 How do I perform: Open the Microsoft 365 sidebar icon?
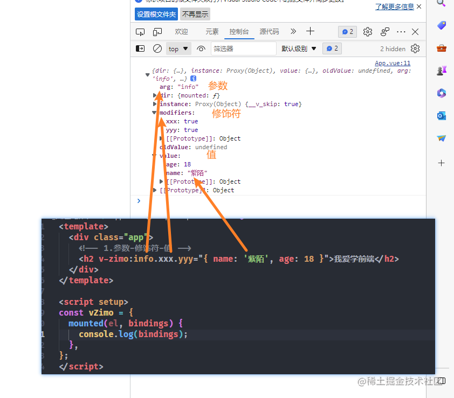tap(442, 93)
